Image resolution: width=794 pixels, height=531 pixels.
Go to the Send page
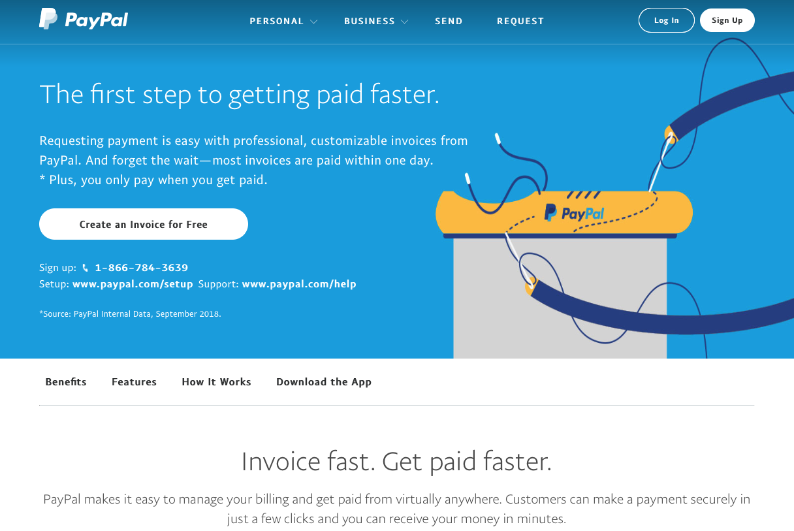pyautogui.click(x=449, y=21)
